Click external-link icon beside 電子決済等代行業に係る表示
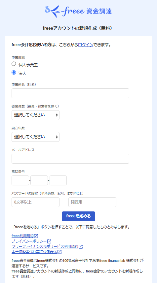 click(59, 252)
